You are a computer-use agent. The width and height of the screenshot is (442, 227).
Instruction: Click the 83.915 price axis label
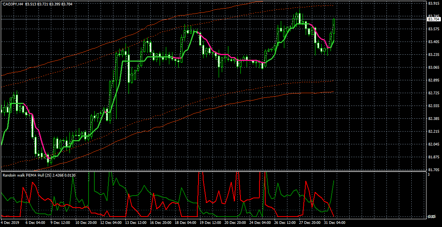click(x=433, y=3)
